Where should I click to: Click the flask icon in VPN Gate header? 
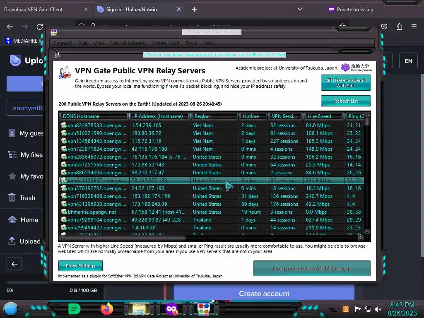point(65,73)
